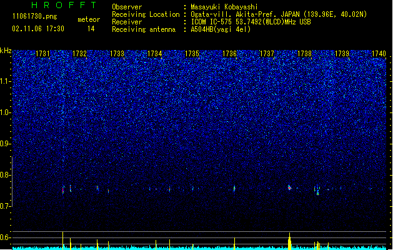The image size is (393, 250).
Task: Click the bright meteor echo after 1737
Action: [290, 187]
